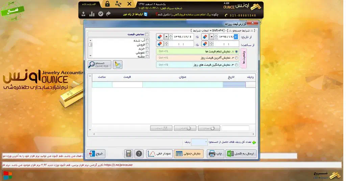346x181 pixels.
Task: Tick the تعویض checkbox
Action: [147, 52]
